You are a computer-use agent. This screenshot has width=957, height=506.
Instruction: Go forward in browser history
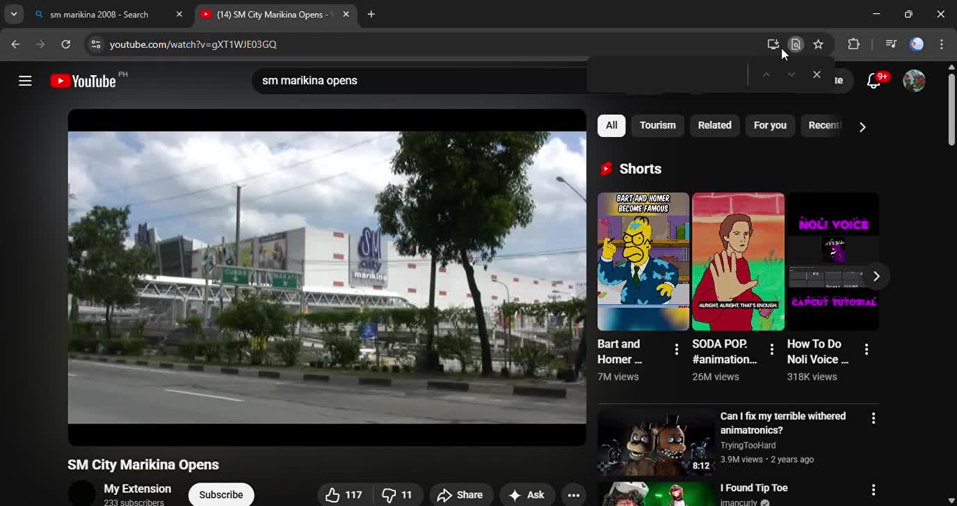pos(40,44)
